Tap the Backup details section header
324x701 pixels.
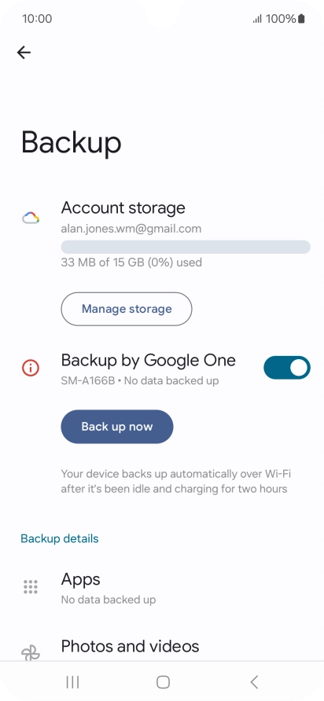coord(60,538)
